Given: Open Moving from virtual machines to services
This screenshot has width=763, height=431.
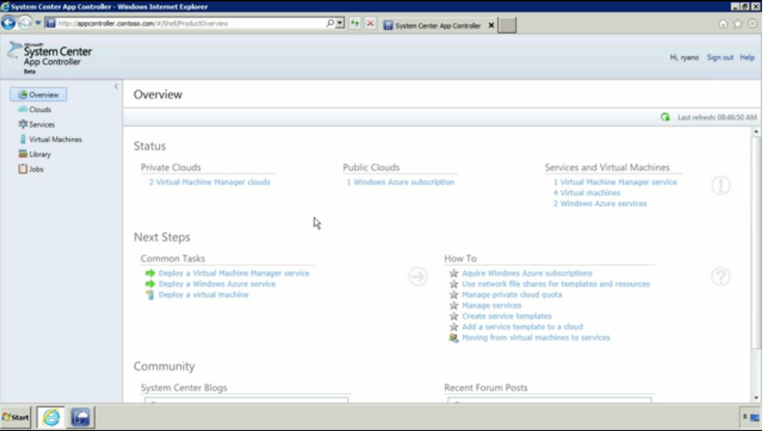Looking at the screenshot, I should pyautogui.click(x=536, y=338).
